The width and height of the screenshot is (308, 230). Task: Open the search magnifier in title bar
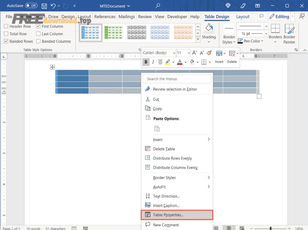(x=158, y=6)
